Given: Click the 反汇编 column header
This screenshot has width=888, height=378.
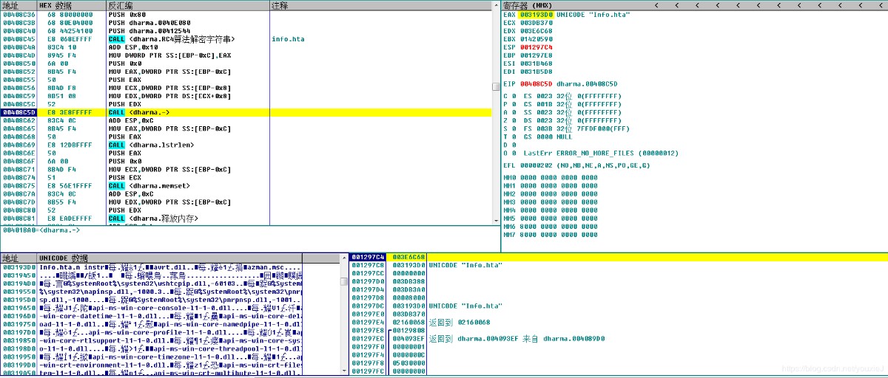Looking at the screenshot, I should pos(188,5).
